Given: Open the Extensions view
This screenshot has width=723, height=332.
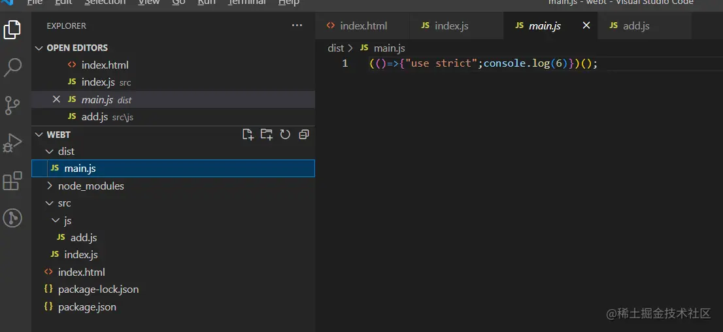Looking at the screenshot, I should coord(12,180).
